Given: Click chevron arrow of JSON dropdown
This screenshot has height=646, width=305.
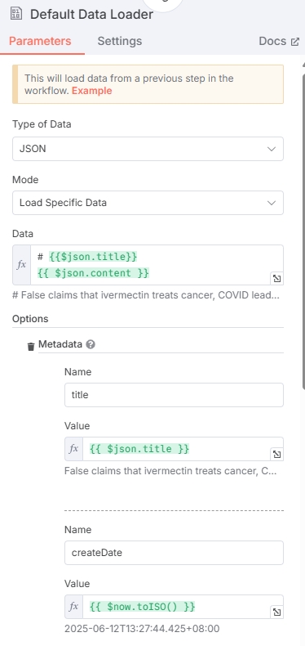Looking at the screenshot, I should click(272, 149).
